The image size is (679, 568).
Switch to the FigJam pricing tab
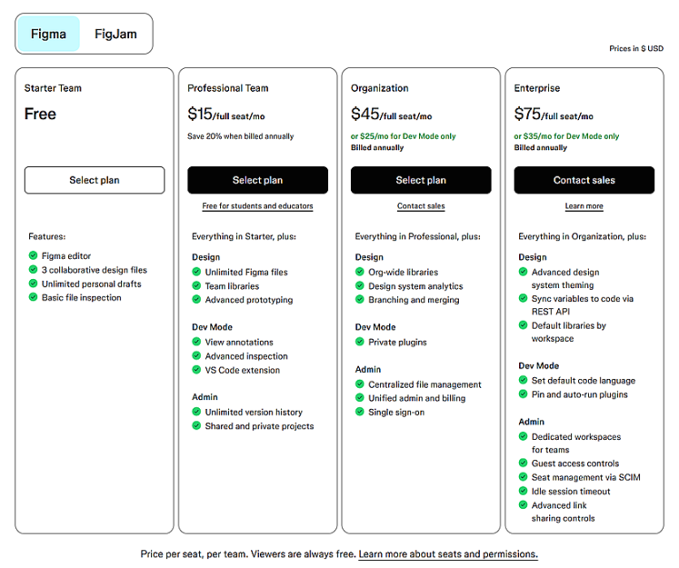tap(116, 34)
